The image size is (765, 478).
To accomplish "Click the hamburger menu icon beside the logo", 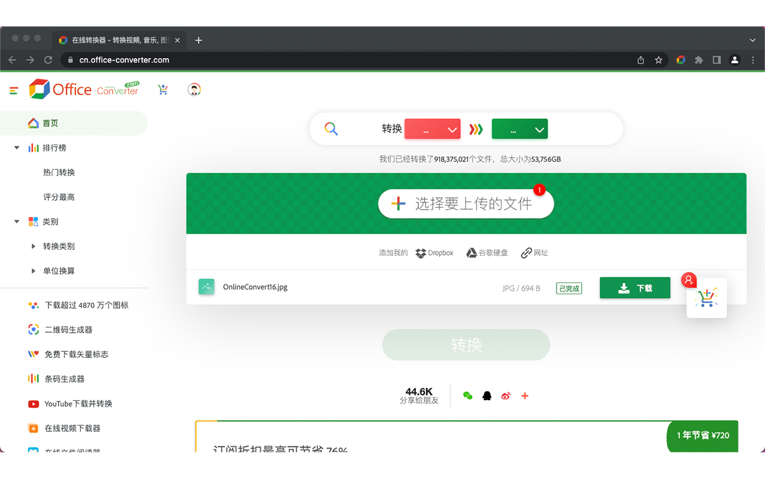I will coord(14,90).
